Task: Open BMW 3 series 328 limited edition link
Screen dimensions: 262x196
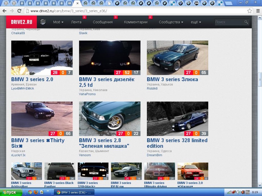Action: 177,143
